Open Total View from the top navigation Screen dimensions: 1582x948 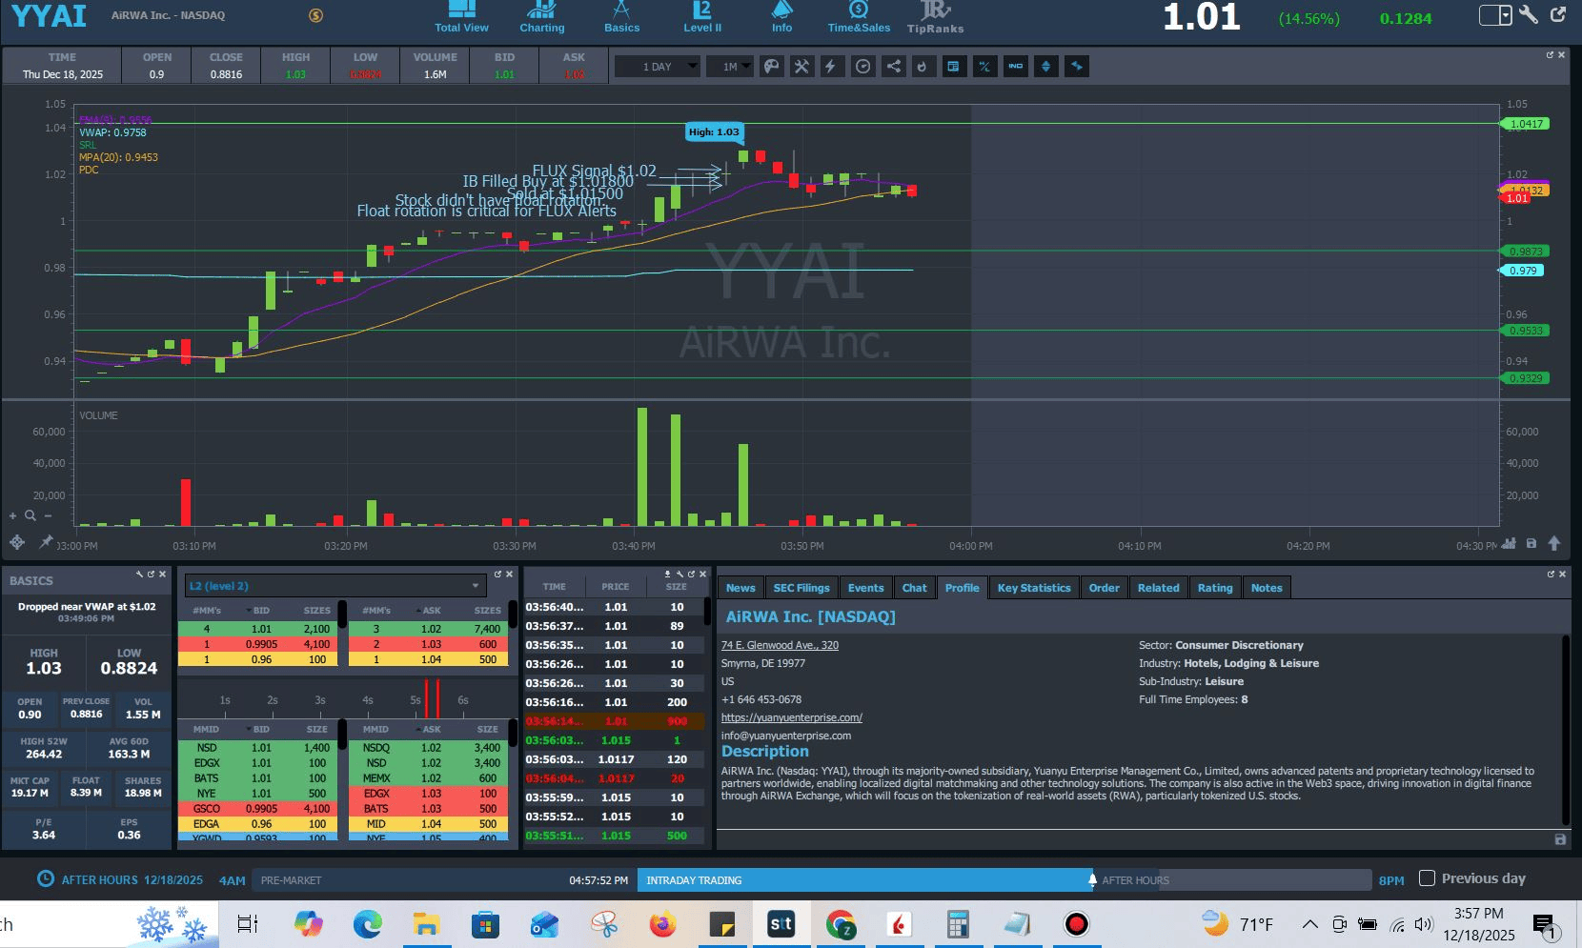[x=461, y=17]
